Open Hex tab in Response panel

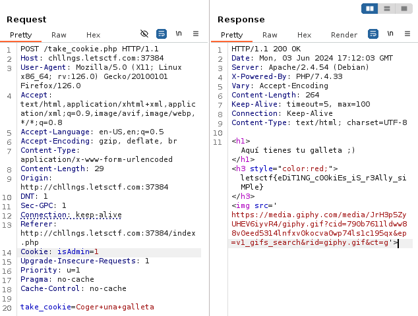tap(304, 35)
